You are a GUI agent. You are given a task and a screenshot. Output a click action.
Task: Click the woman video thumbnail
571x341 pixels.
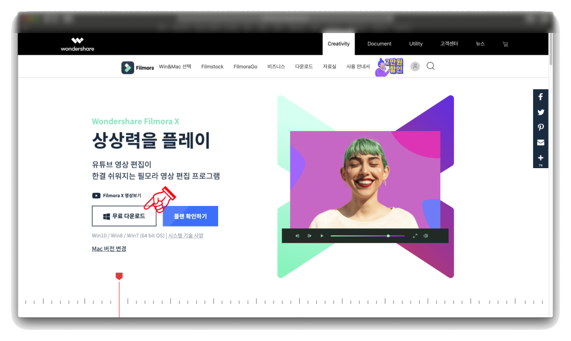365,179
